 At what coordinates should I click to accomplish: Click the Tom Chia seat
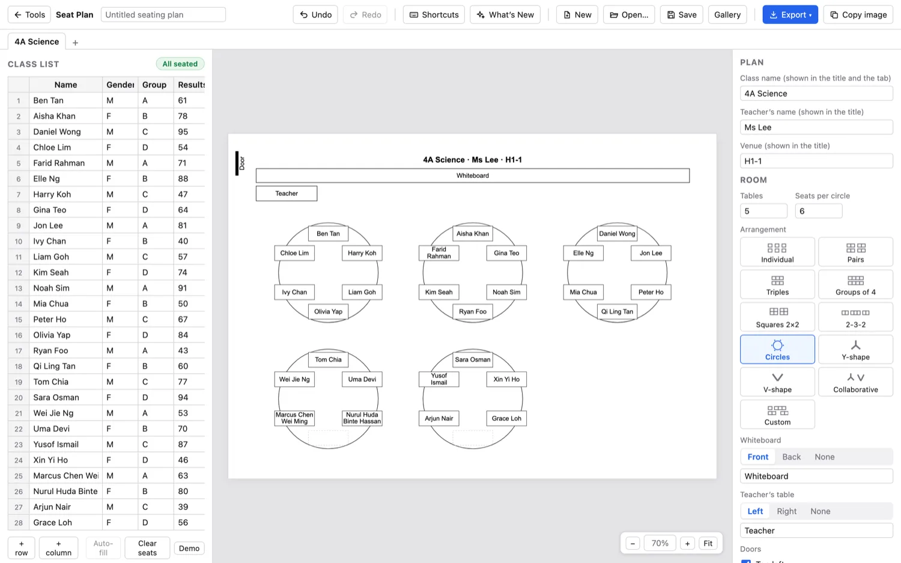click(328, 359)
